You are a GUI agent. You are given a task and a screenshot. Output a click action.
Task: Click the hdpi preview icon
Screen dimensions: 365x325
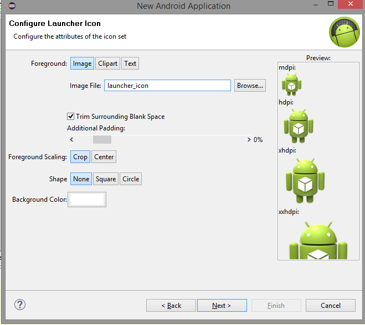299,126
